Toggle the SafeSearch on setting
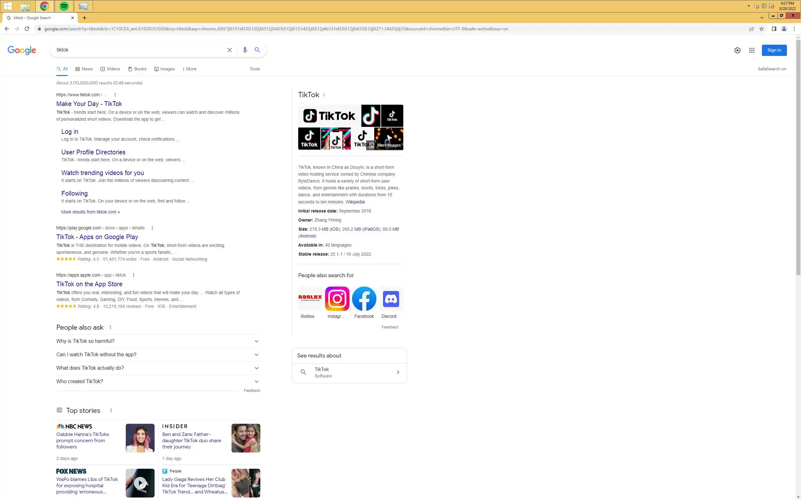This screenshot has height=500, width=801. (772, 69)
